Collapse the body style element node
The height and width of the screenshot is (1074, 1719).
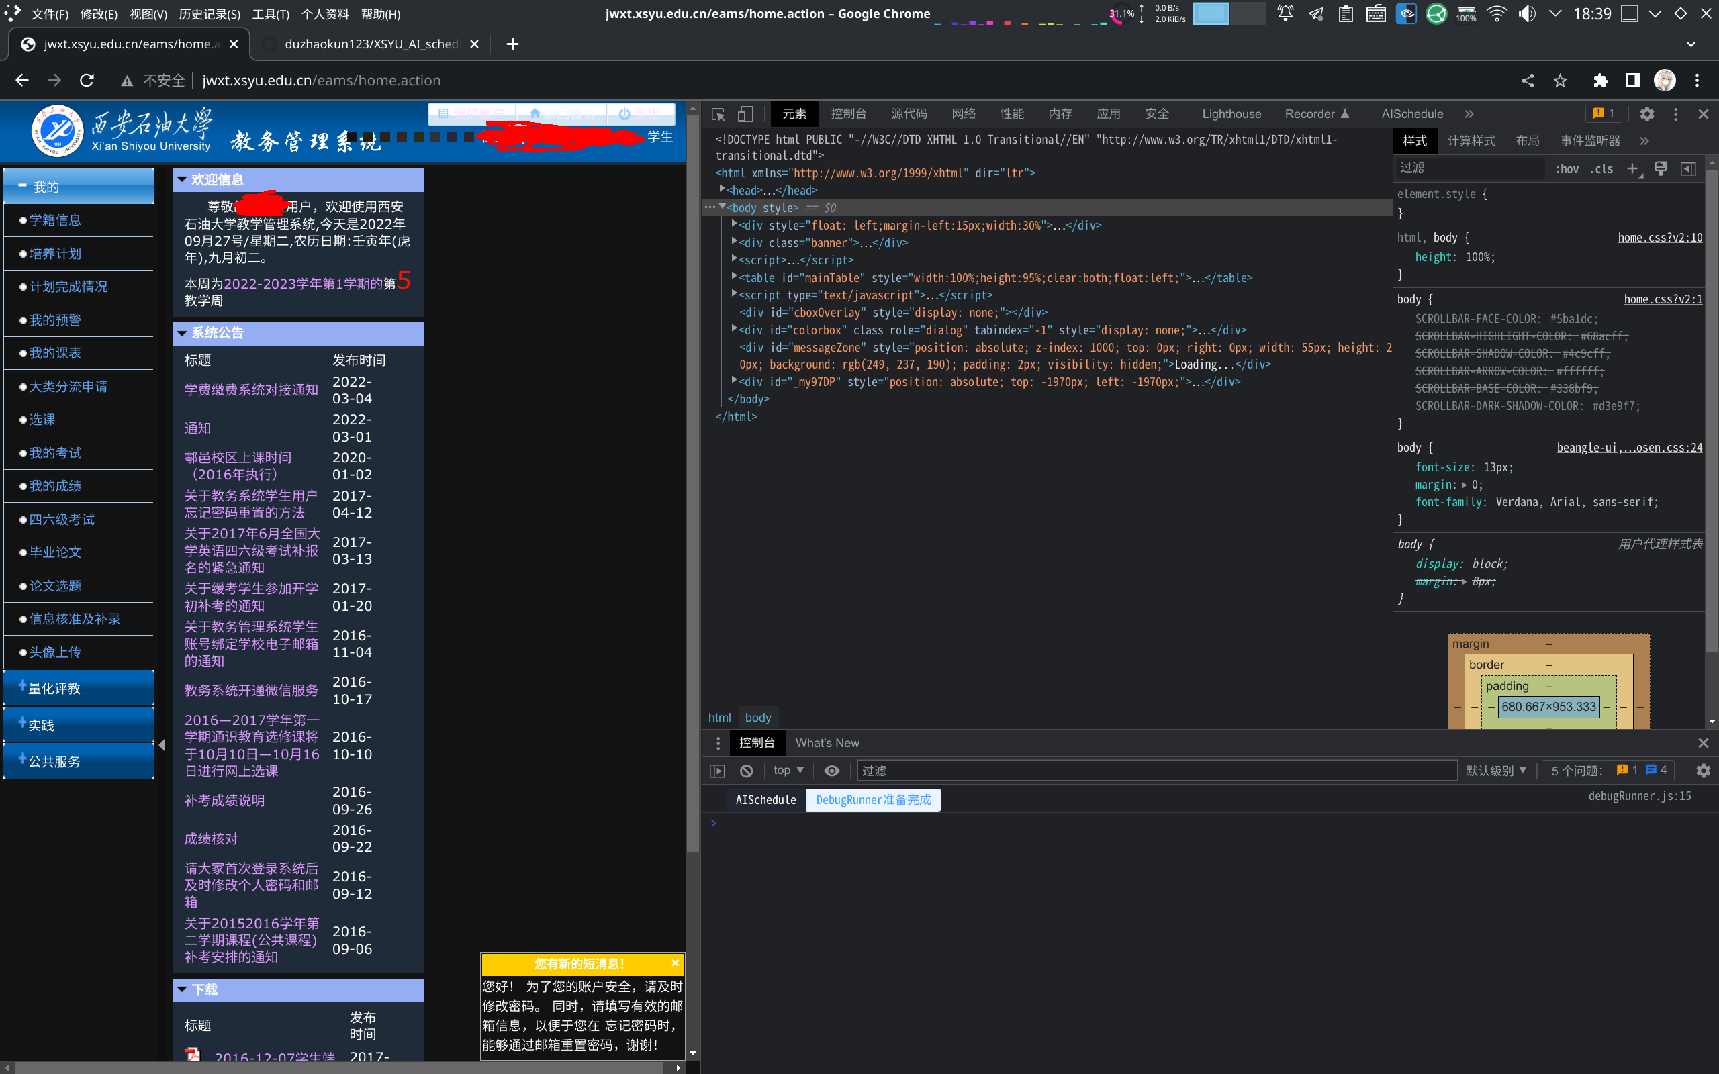[722, 207]
